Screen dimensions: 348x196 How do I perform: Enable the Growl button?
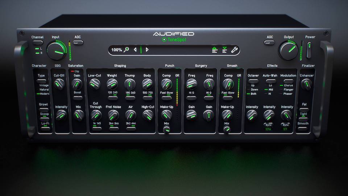[x=43, y=110]
